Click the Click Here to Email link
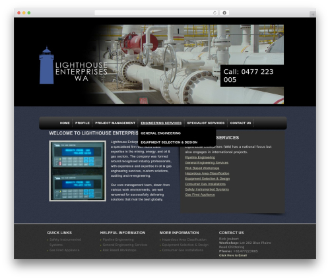The image size is (330, 279). [233, 255]
